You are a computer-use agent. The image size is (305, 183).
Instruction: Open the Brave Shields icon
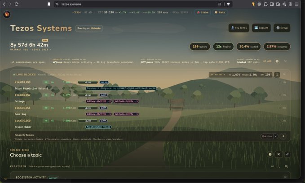[x=228, y=4]
